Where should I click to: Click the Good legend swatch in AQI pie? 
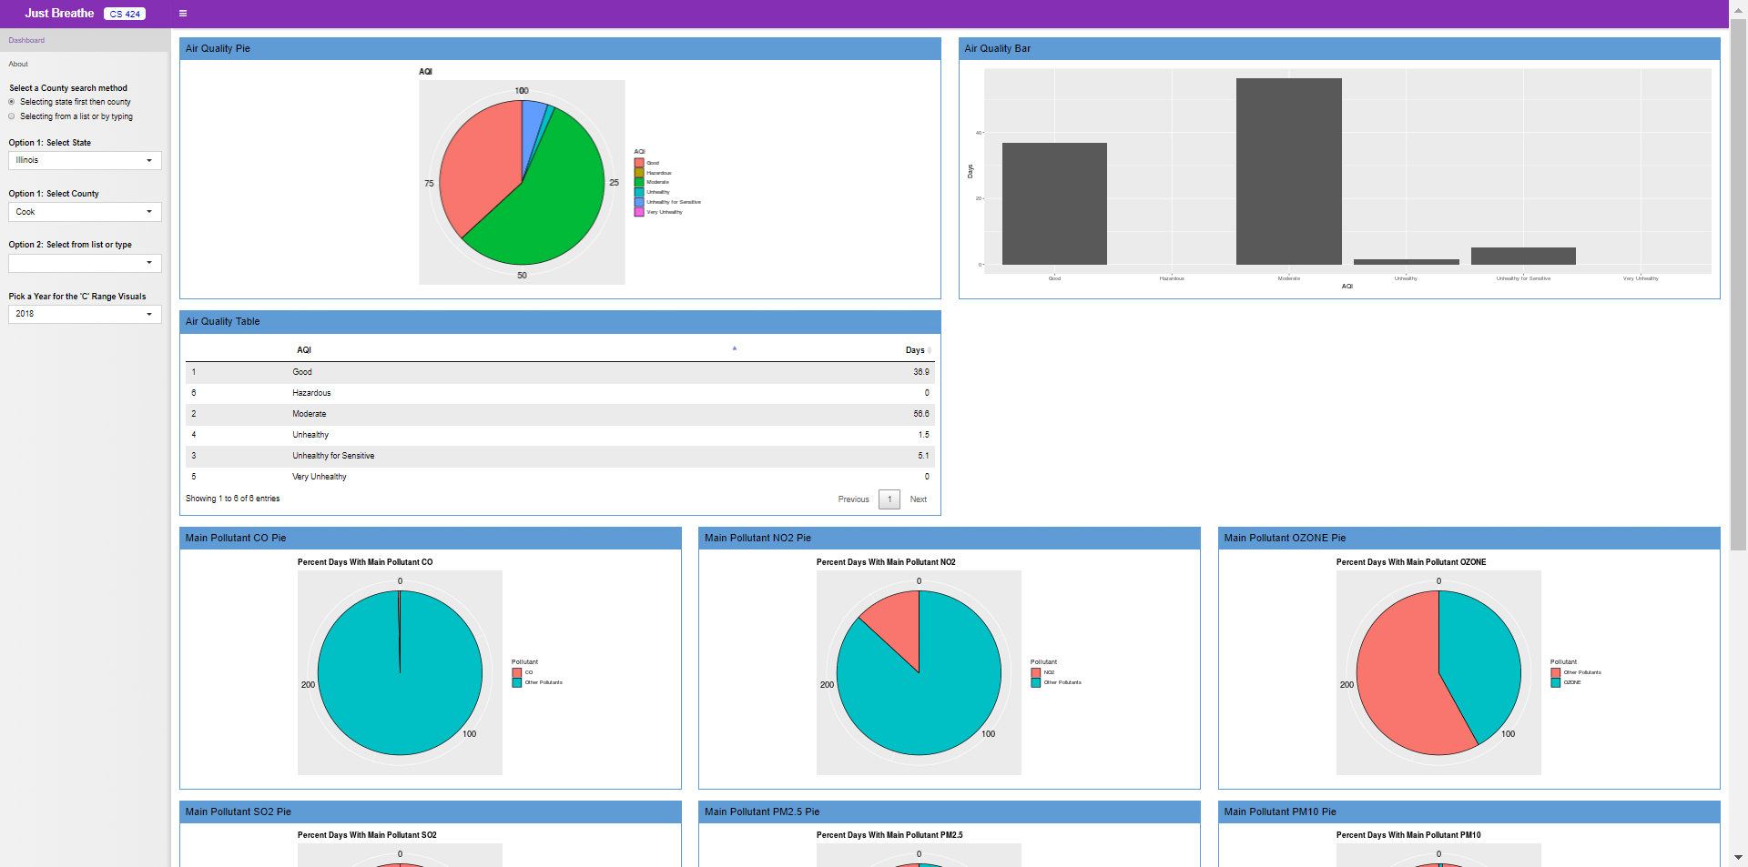(x=639, y=163)
